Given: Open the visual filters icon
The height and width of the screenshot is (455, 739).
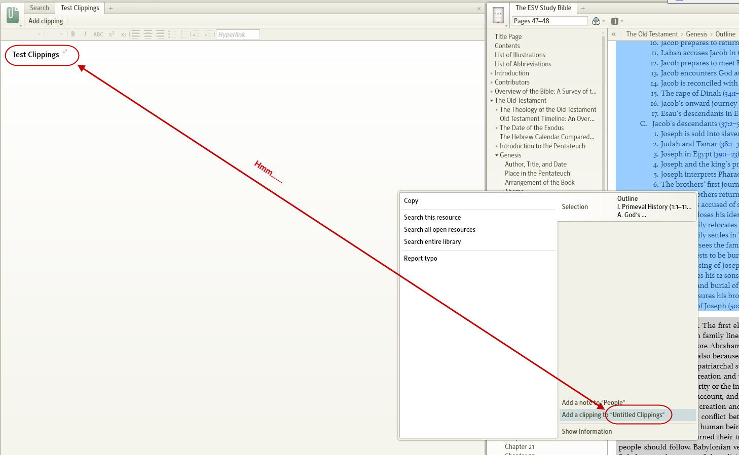Looking at the screenshot, I should (596, 21).
